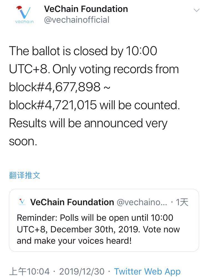Click the quoted tweet 1天 time label
208x277 pixels.
pyautogui.click(x=182, y=202)
